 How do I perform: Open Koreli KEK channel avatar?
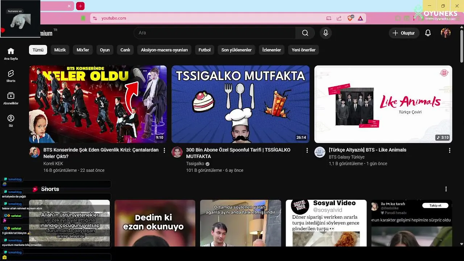34,152
